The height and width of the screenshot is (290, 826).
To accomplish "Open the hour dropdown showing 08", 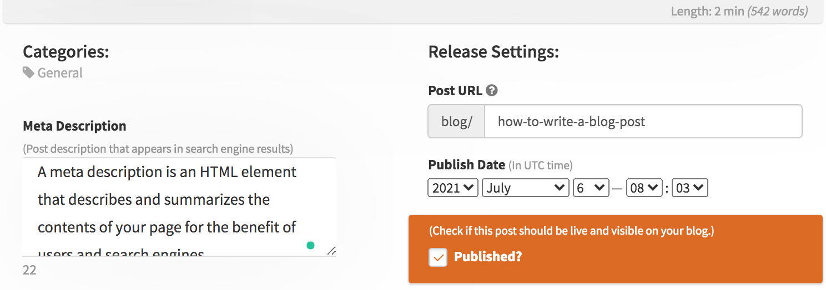I will 644,188.
